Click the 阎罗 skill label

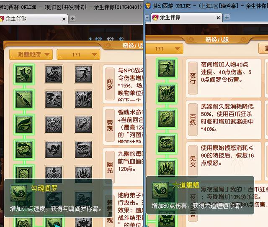[x=110, y=84]
